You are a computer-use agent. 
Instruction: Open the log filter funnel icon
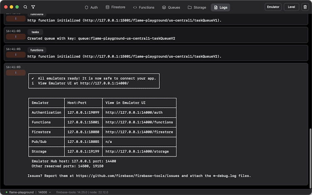(33, 7)
